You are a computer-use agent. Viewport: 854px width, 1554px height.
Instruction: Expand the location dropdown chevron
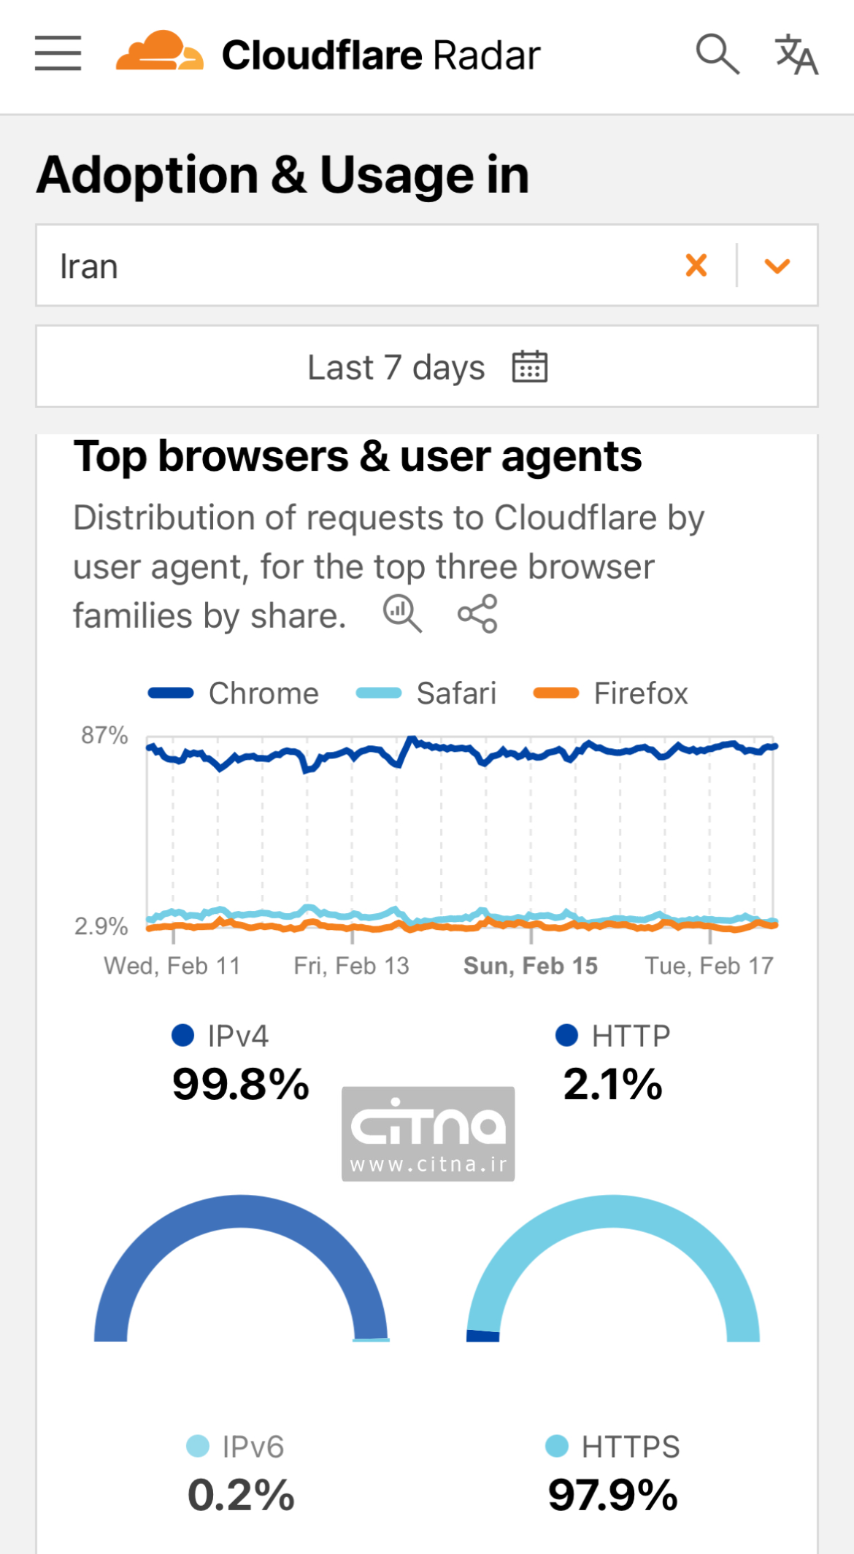[777, 266]
